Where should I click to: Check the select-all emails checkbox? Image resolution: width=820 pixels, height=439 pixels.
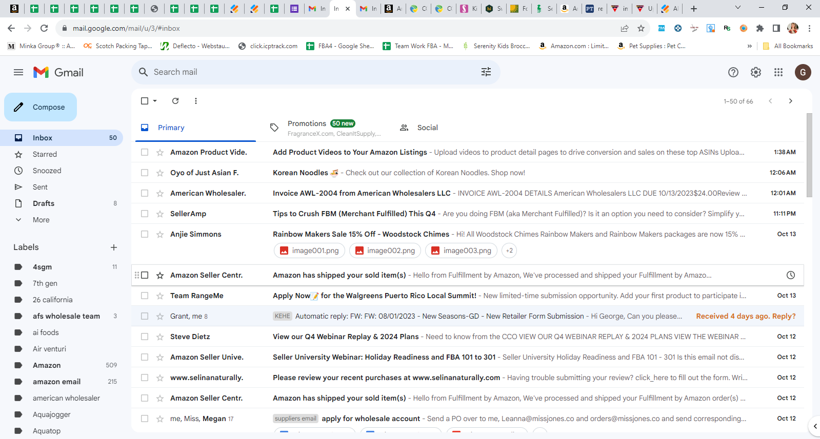[145, 101]
